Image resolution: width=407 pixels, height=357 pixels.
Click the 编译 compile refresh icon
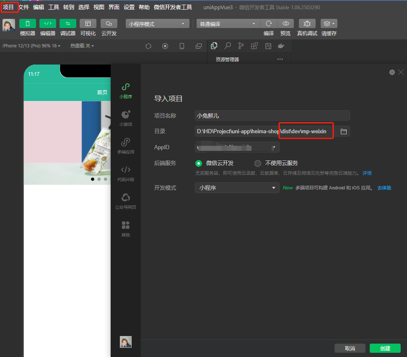[x=269, y=23]
